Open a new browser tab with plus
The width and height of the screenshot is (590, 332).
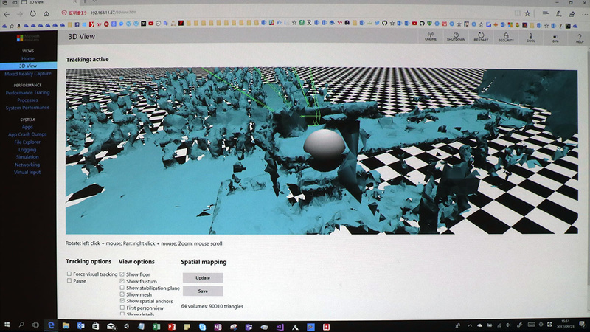(x=85, y=1)
